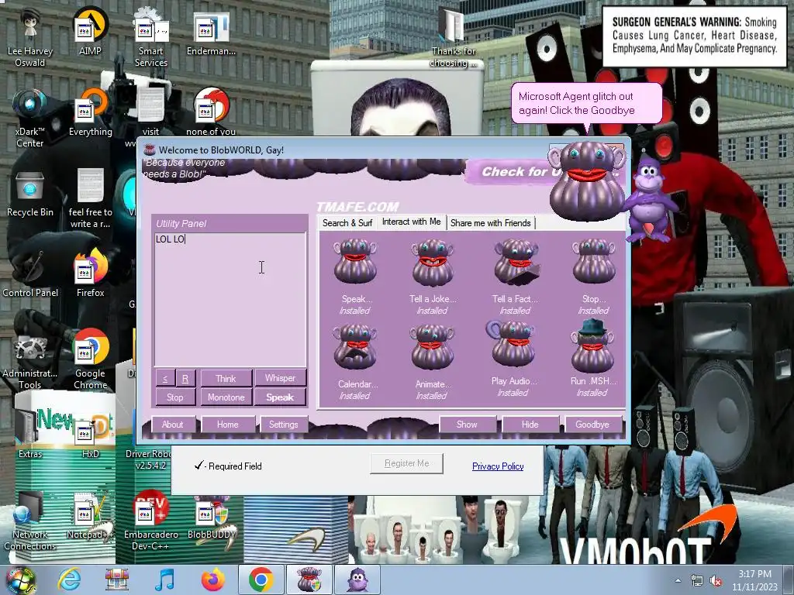
Task: Click the music note taskbar icon
Action: click(164, 580)
